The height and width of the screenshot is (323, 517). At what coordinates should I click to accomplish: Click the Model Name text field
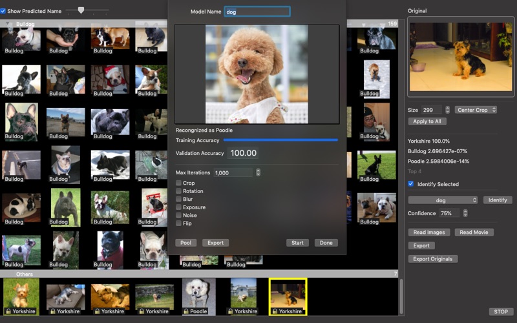(x=257, y=12)
